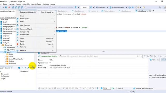Select 'empresa3' database node
This screenshot has height=93, width=166.
(x=6, y=41)
